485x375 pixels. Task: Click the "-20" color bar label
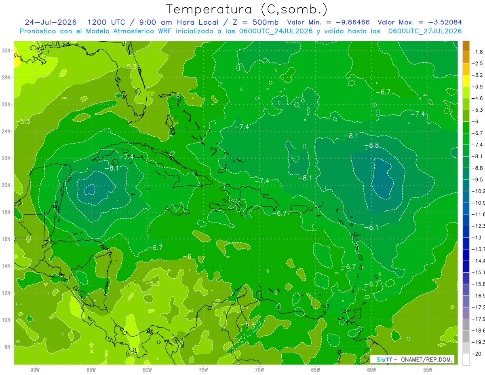click(x=476, y=354)
